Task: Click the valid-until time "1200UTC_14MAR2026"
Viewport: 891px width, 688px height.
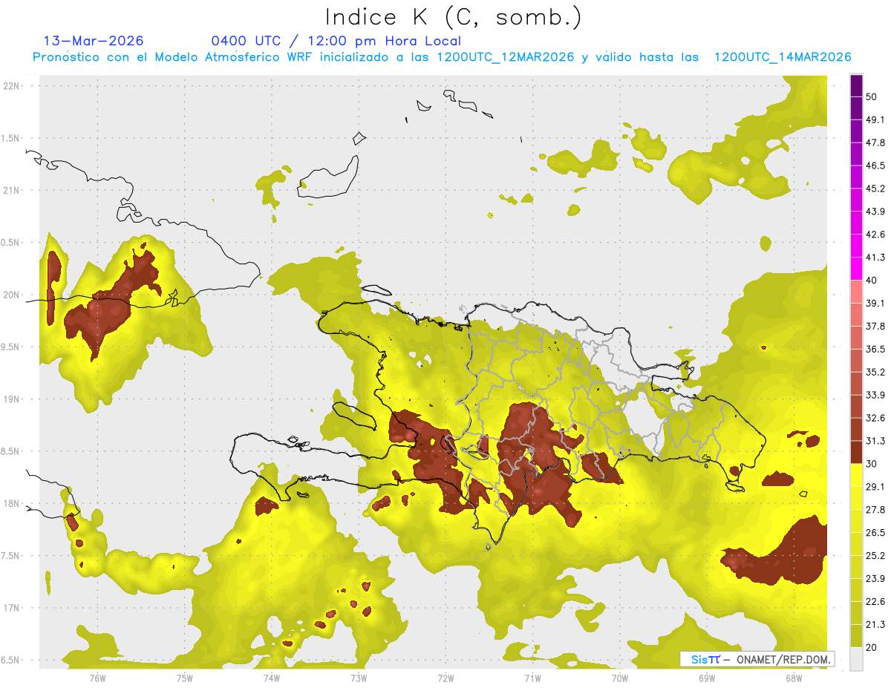Action: [782, 57]
